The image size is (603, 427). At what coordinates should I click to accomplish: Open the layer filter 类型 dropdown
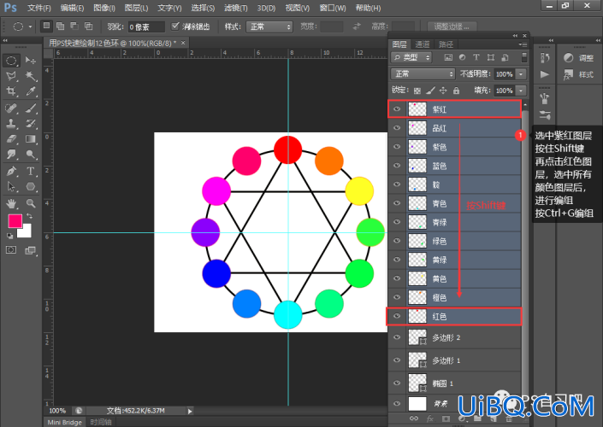tap(411, 57)
